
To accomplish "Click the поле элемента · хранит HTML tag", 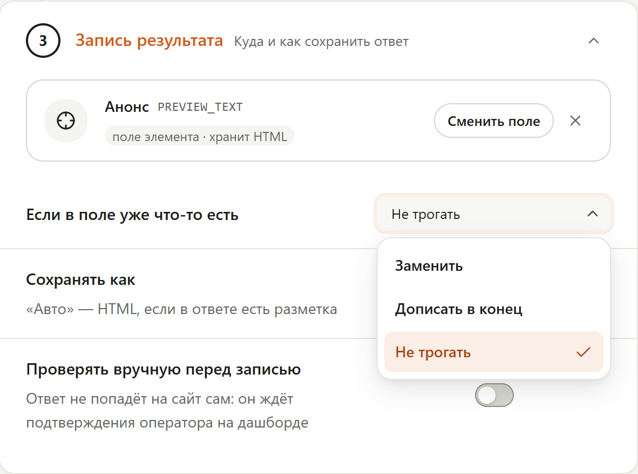I will [199, 137].
